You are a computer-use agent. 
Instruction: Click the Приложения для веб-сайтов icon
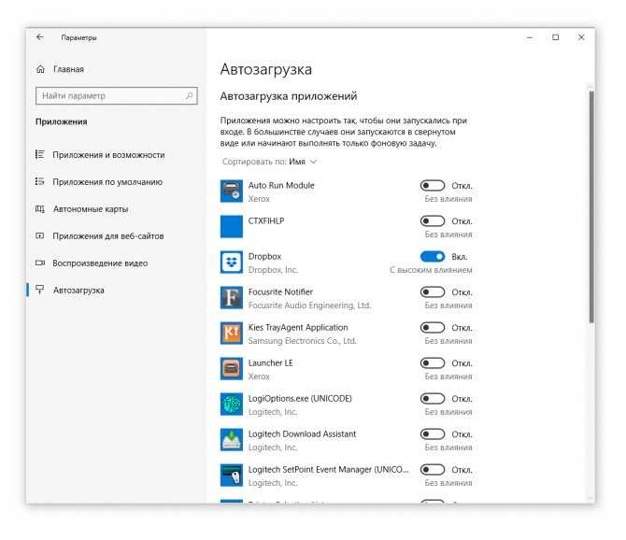pos(39,235)
